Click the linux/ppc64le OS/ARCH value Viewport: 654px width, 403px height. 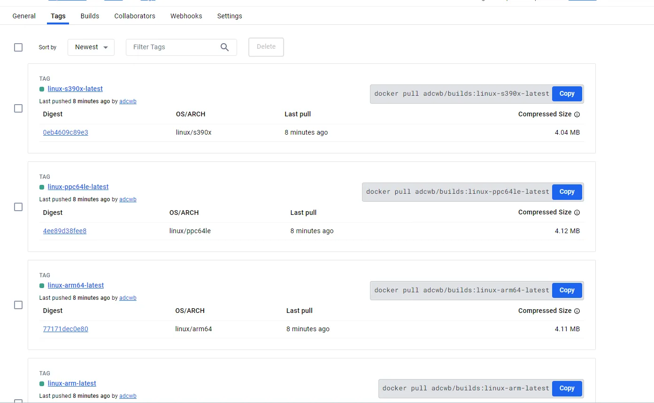[190, 231]
